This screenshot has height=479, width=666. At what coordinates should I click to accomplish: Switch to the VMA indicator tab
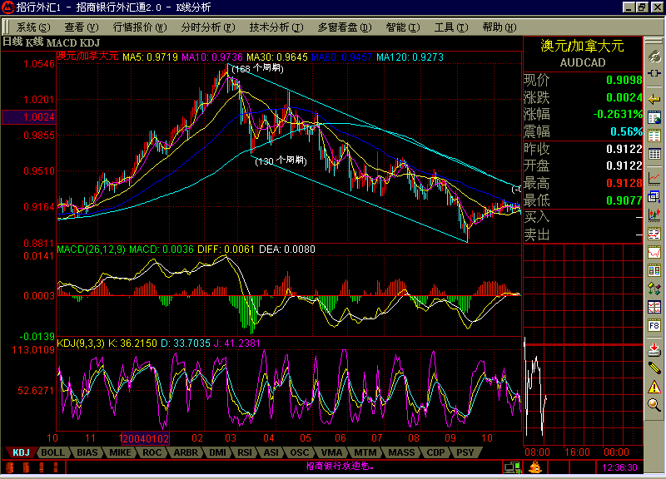pyautogui.click(x=331, y=452)
